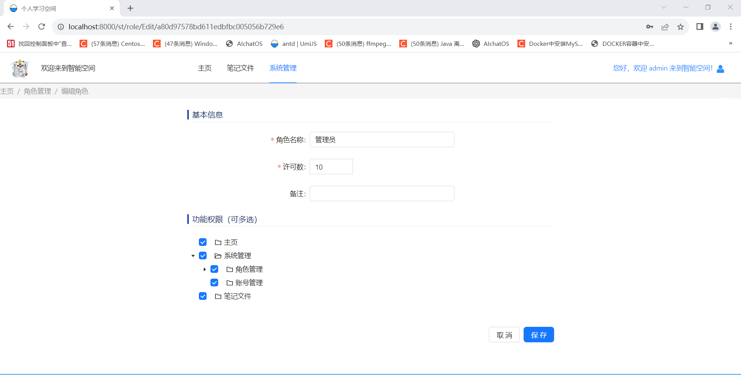Bookmark this page with star icon
This screenshot has height=375, width=741.
pos(680,27)
